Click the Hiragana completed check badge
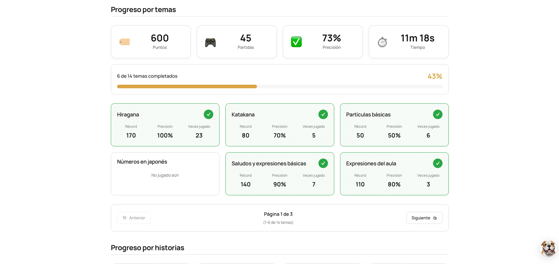 pyautogui.click(x=208, y=114)
